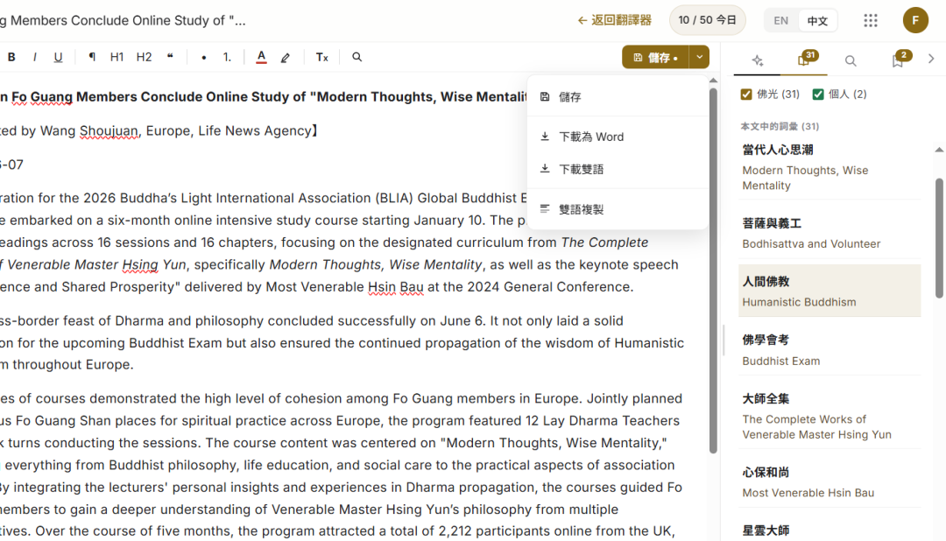Collapse the save options dropdown arrow
The width and height of the screenshot is (946, 541).
[x=699, y=57]
